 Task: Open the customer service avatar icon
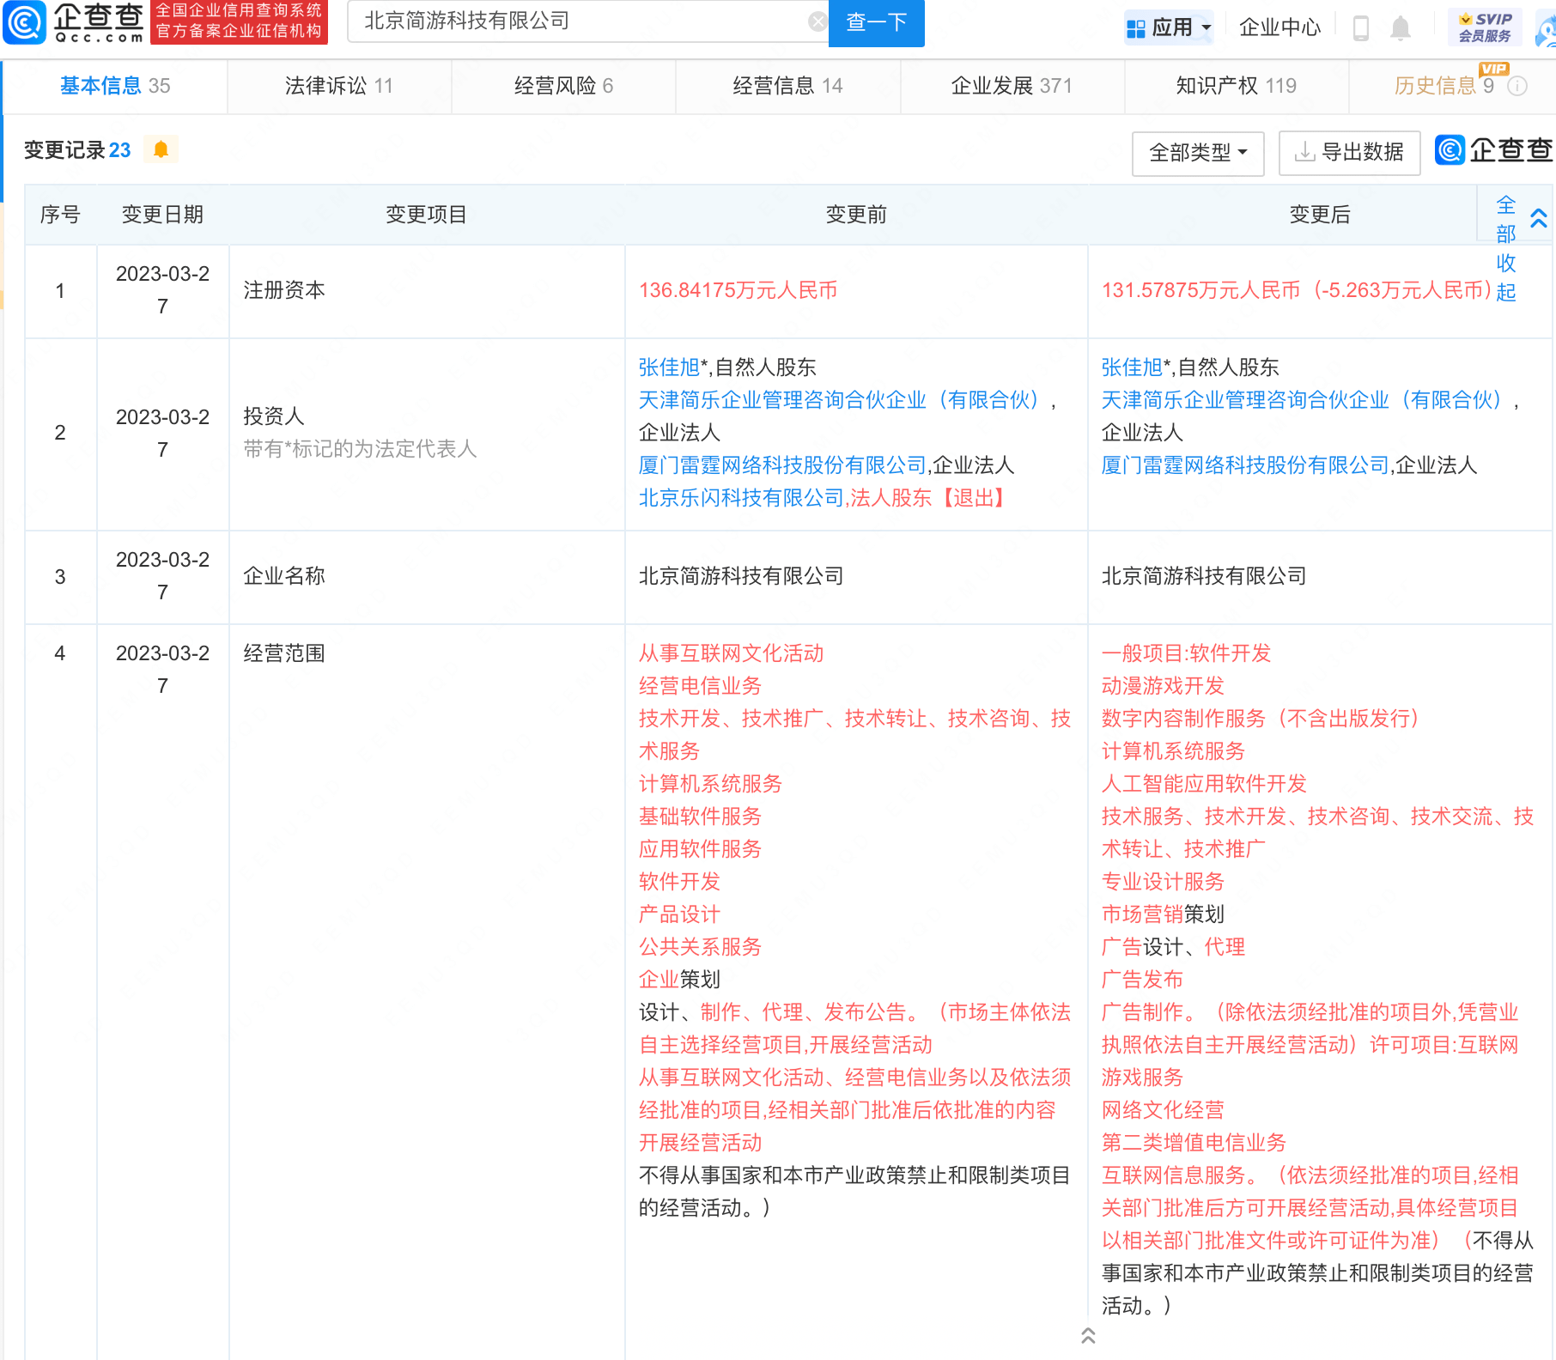1546,29
